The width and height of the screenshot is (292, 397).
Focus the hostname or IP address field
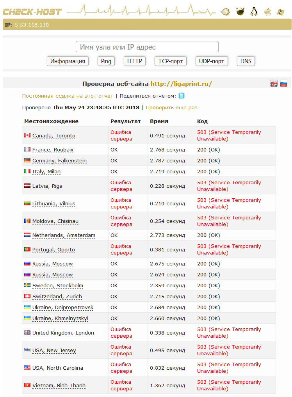(x=147, y=47)
